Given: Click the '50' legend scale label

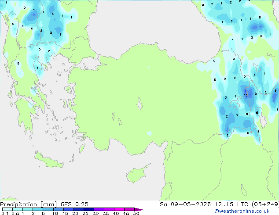Looking at the screenshot, I should (x=136, y=213).
